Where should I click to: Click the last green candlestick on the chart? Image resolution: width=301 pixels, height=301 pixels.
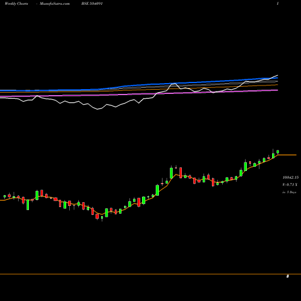[278, 152]
